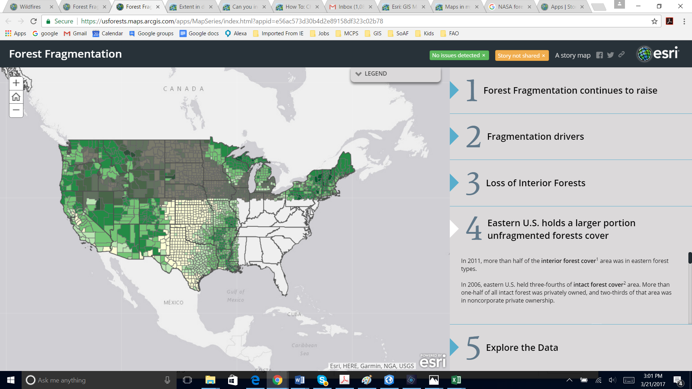692x389 pixels.
Task: Copy story link with chain icon
Action: point(621,55)
